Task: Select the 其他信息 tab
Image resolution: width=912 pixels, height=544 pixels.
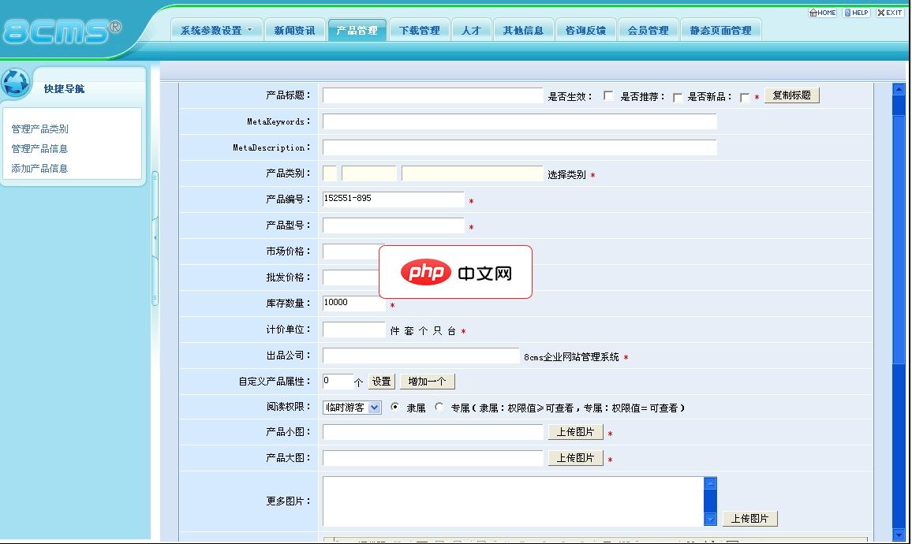Action: pyautogui.click(x=524, y=30)
